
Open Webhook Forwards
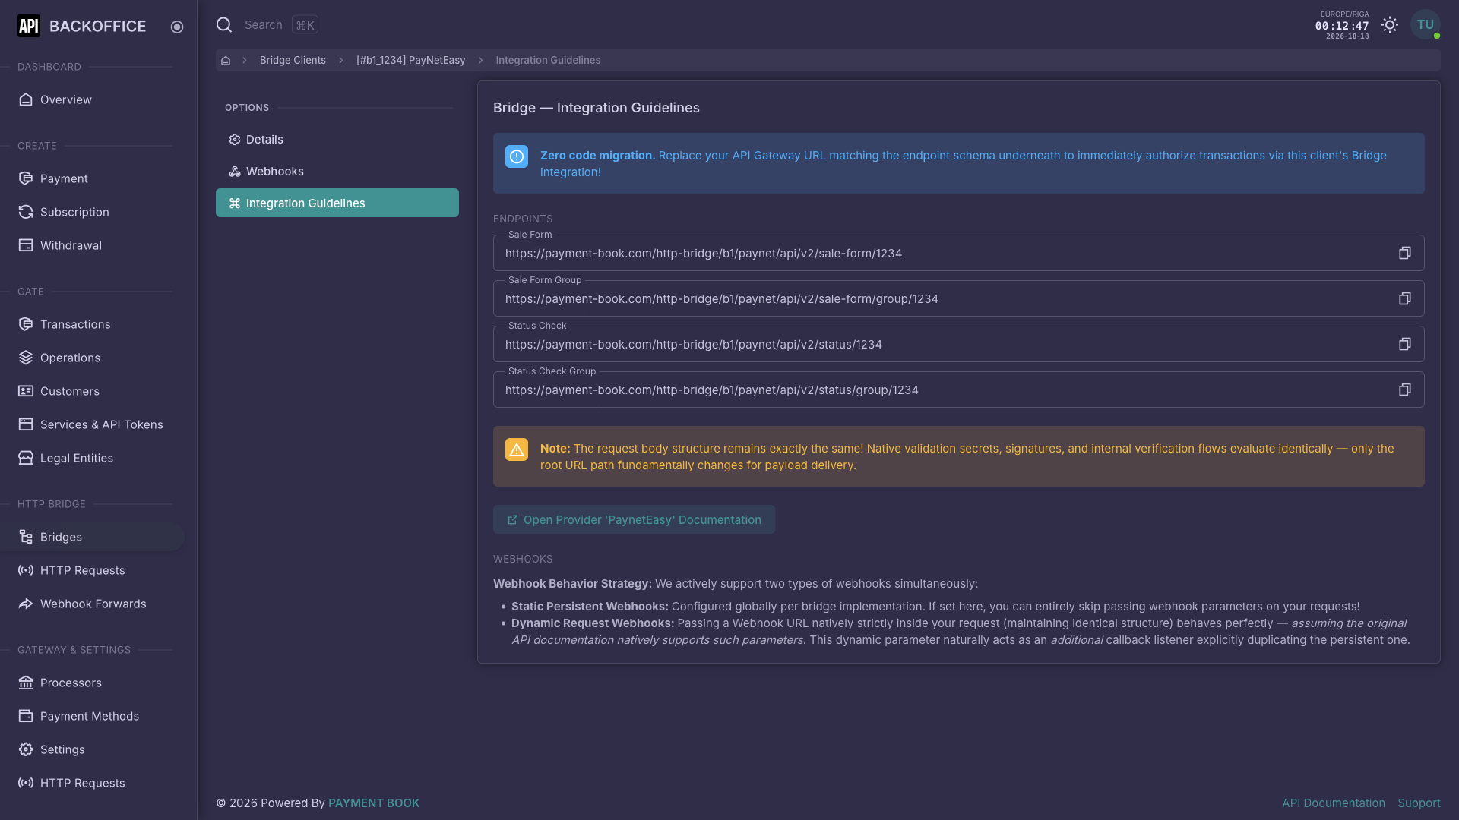point(92,604)
